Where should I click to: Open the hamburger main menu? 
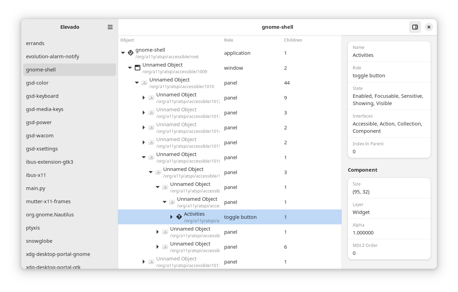110,27
